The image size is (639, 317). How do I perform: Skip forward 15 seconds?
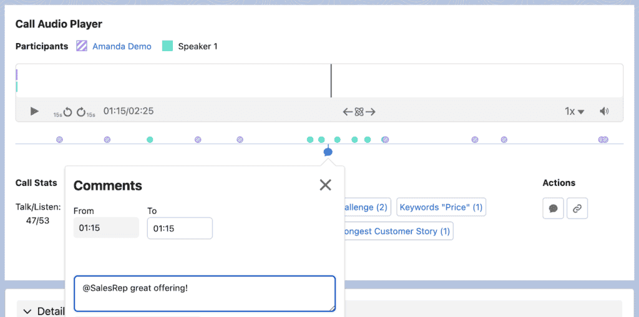pyautogui.click(x=86, y=112)
